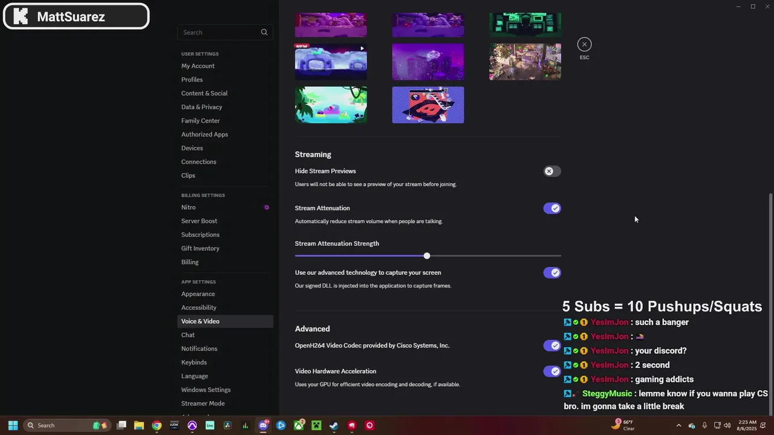Open the Windows Start menu
The width and height of the screenshot is (774, 435).
tap(13, 425)
